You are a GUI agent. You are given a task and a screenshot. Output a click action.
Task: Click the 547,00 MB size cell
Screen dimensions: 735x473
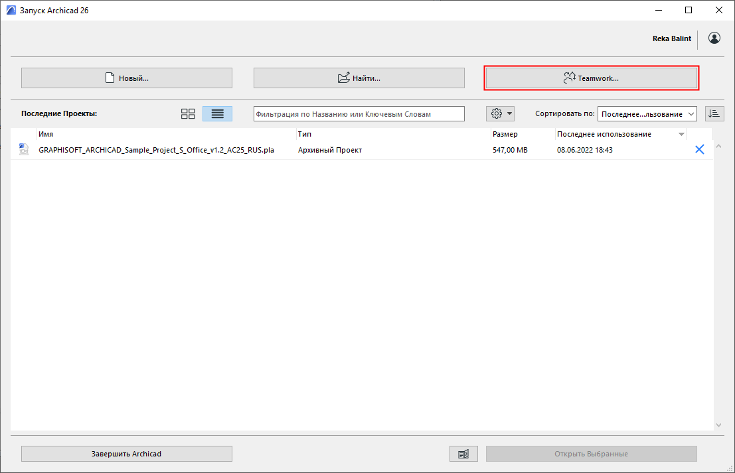pyautogui.click(x=510, y=150)
